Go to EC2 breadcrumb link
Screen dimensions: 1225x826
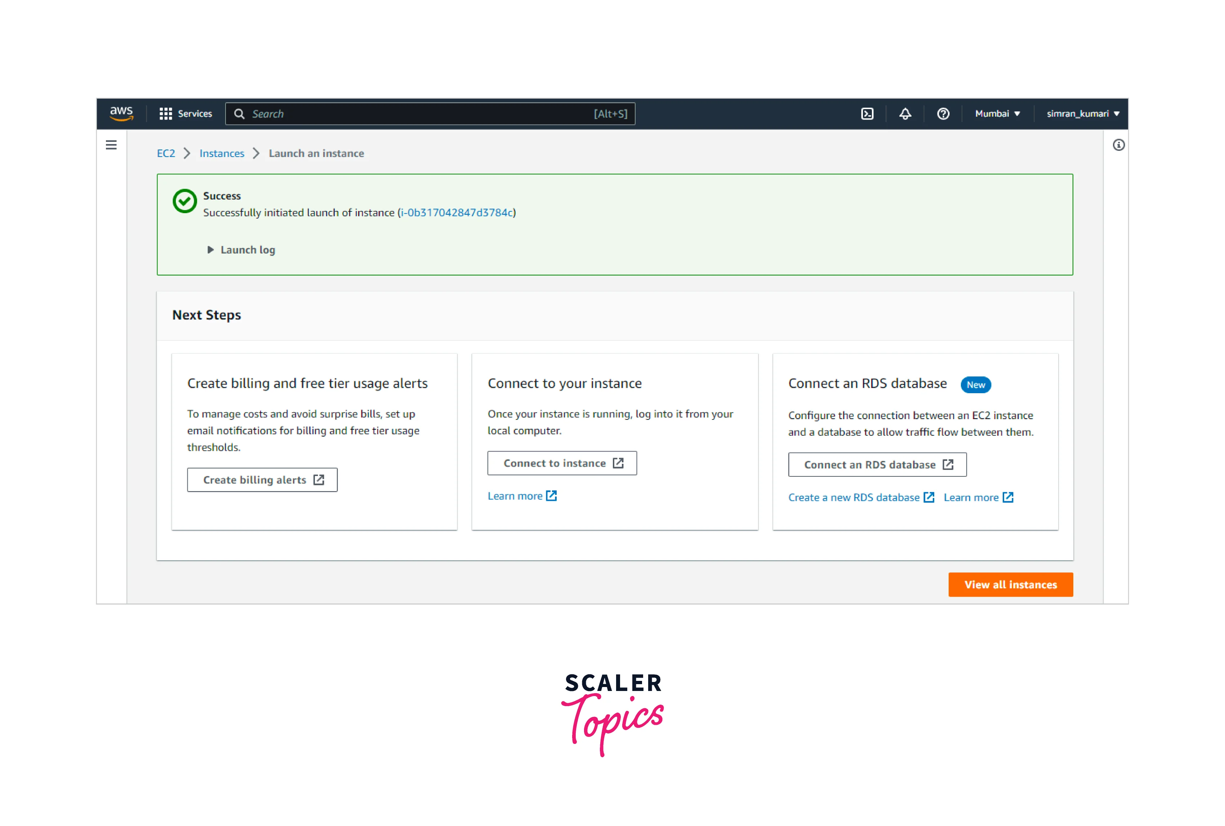point(166,153)
